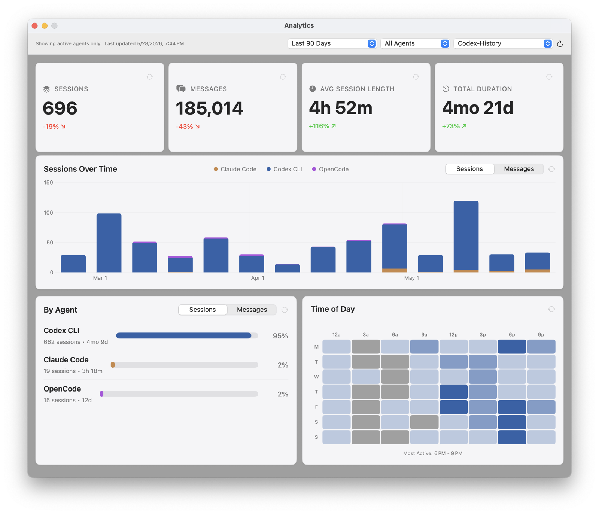
Task: Refresh the Total Duration card
Action: tap(549, 77)
